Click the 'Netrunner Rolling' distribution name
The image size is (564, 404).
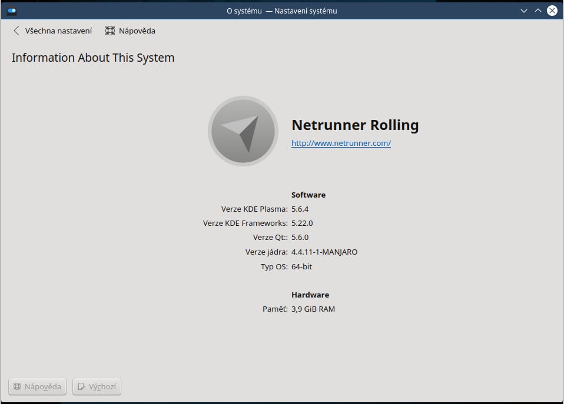(355, 125)
